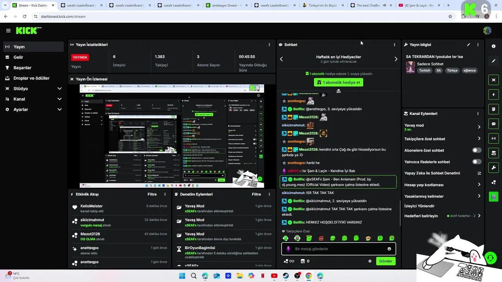The image size is (502, 282).
Task: Click the Chat message input field
Action: [338, 249]
